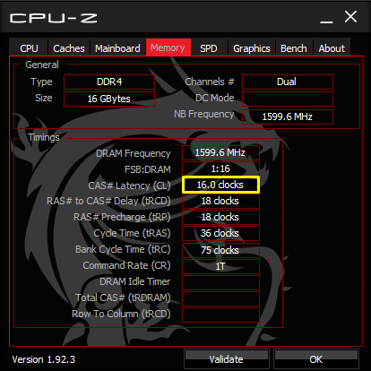Image resolution: width=371 pixels, height=371 pixels.
Task: Click the highlighted CAS# Latency value field
Action: (x=220, y=185)
